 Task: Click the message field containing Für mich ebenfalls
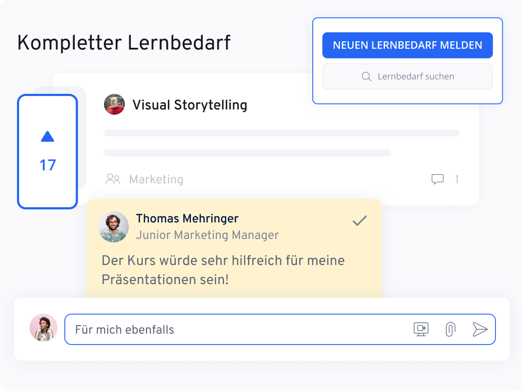pyautogui.click(x=217, y=329)
